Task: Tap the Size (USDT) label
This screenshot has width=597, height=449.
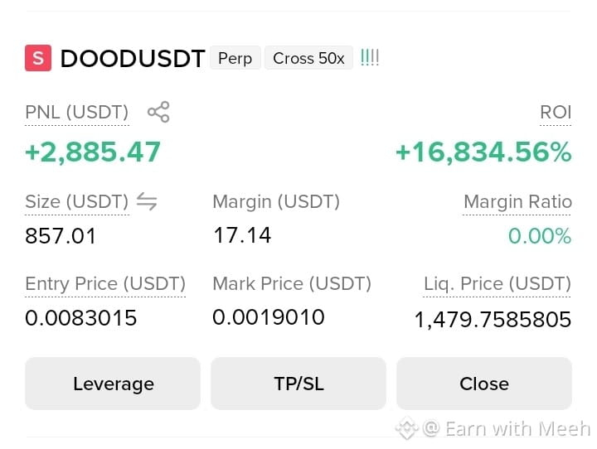Action: point(77,201)
